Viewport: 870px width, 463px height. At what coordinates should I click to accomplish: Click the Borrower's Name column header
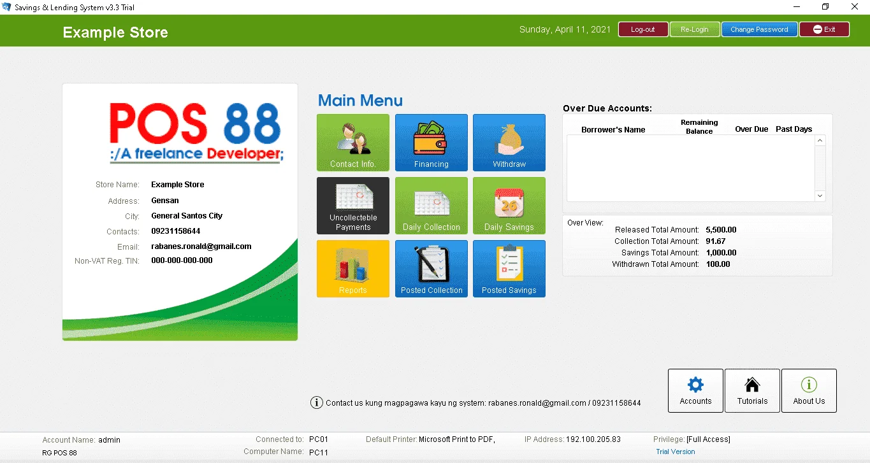coord(613,129)
